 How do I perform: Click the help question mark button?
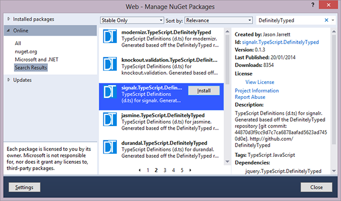click(313, 5)
